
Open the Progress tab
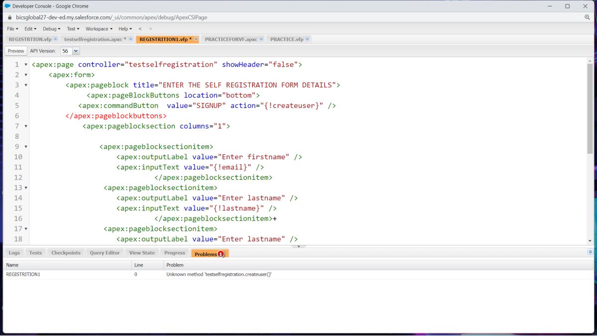click(x=175, y=253)
